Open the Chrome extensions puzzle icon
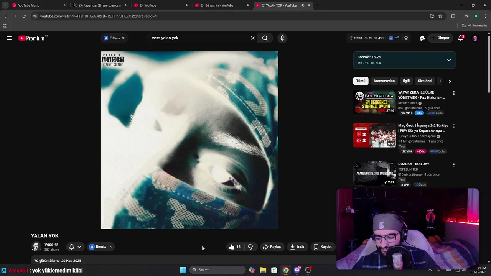 (x=453, y=16)
